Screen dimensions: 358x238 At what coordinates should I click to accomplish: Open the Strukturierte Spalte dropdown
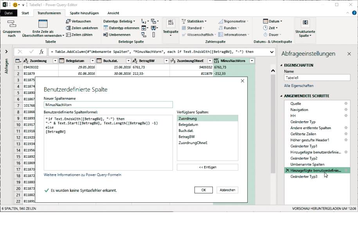coord(305,28)
